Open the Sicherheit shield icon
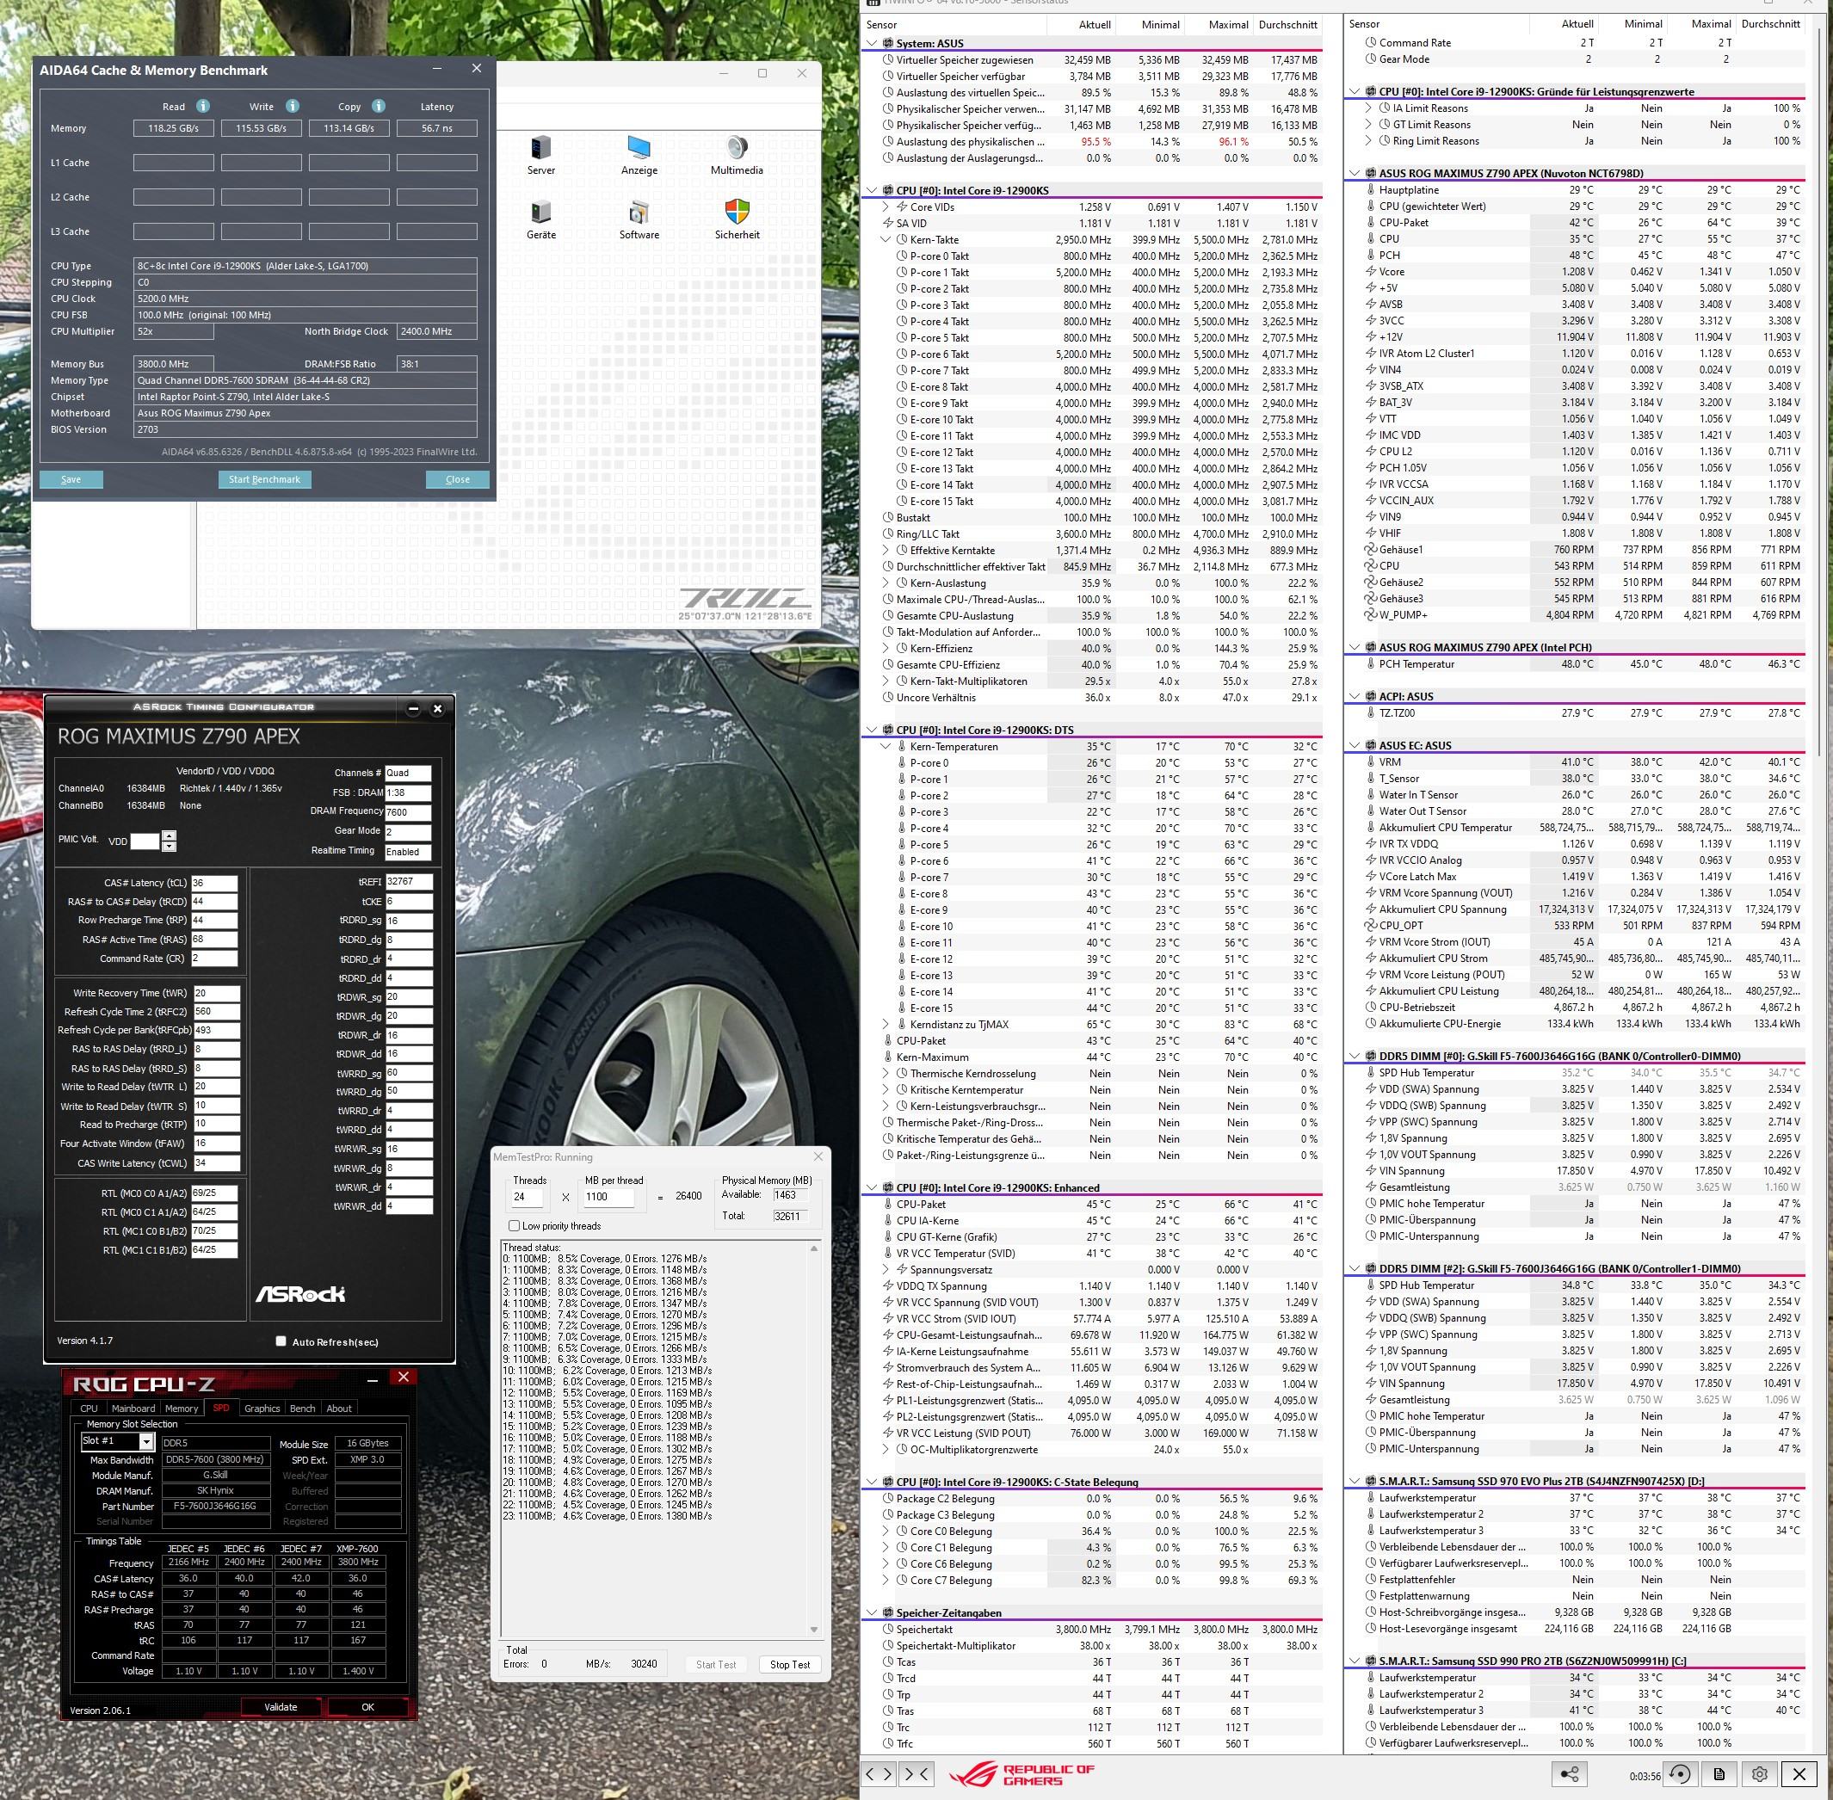This screenshot has height=1800, width=1833. pyautogui.click(x=737, y=212)
